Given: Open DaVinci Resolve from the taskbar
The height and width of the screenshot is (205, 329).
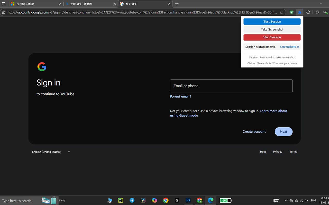Looking at the screenshot, I should (143, 200).
